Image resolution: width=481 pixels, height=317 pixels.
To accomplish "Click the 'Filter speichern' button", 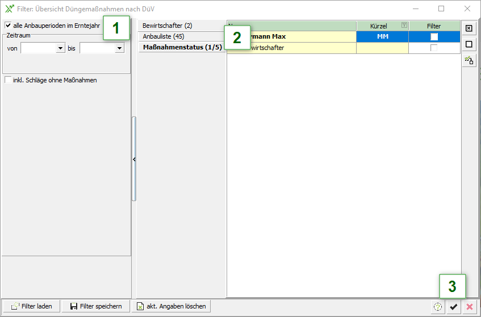I will (95, 306).
